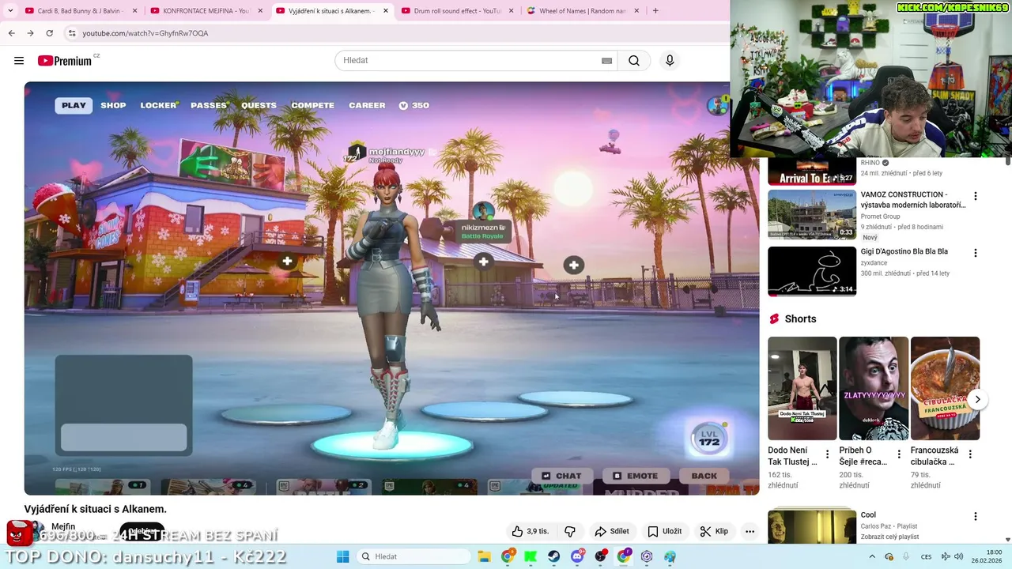
Task: Close the Vyjádření k situaci tab
Action: (385, 11)
